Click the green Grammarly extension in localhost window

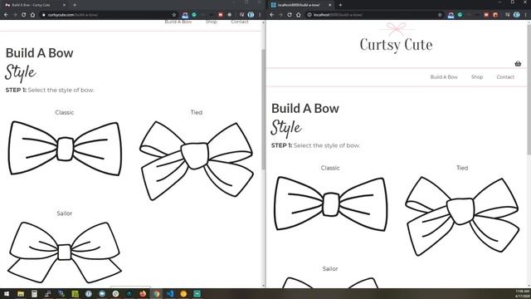460,15
